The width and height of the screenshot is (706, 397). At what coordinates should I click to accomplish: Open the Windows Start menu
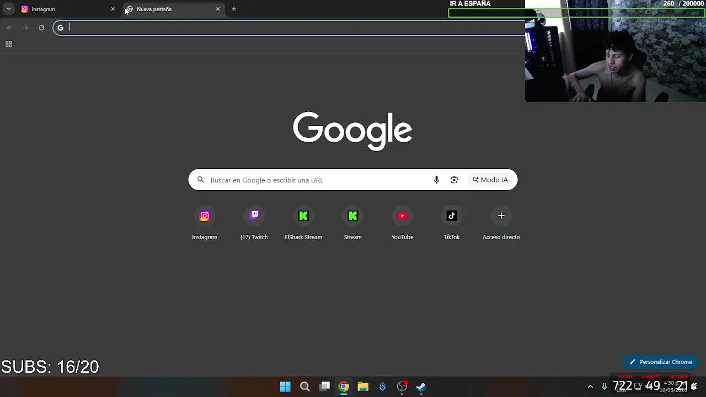[285, 387]
